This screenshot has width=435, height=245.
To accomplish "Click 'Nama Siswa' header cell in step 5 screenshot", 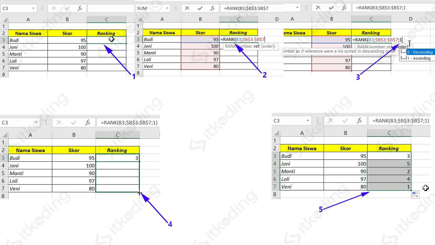I will click(302, 148).
